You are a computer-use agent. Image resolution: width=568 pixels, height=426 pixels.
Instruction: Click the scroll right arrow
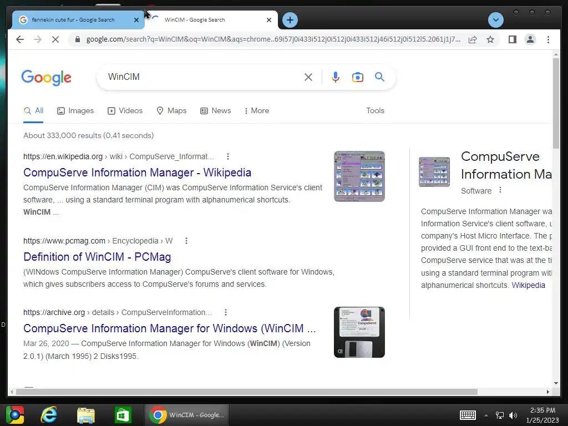coord(547,392)
